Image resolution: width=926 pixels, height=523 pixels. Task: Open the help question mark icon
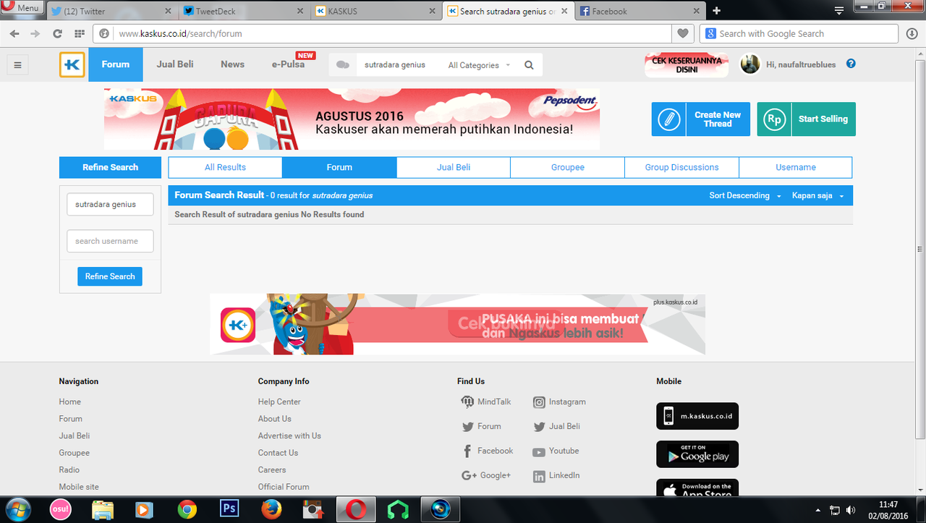pyautogui.click(x=851, y=64)
